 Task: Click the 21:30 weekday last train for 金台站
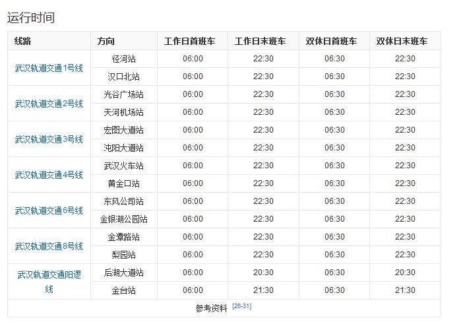click(x=263, y=290)
